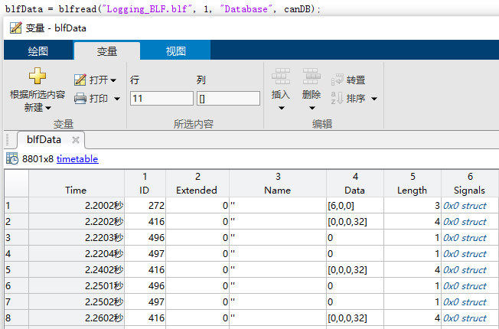This screenshot has width=499, height=329.
Task: Click the blfread code line in editor
Action: click(162, 9)
